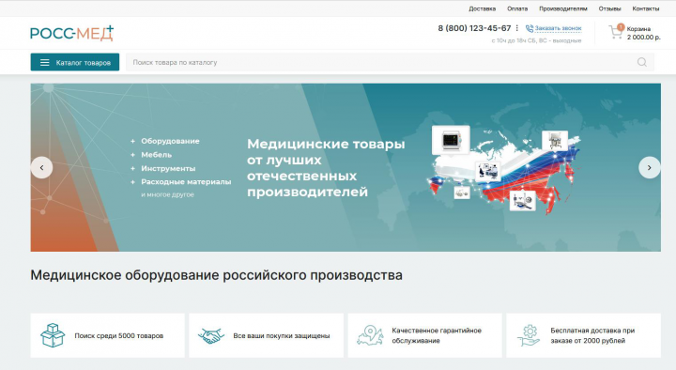
Task: Click the patient monitor thumbnail on the map
Action: [x=451, y=140]
